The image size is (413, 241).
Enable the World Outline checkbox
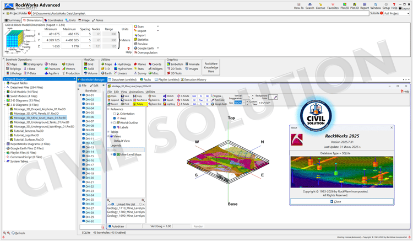tap(115, 122)
